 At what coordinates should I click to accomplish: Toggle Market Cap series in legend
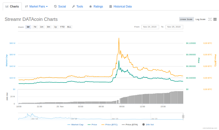76,124
